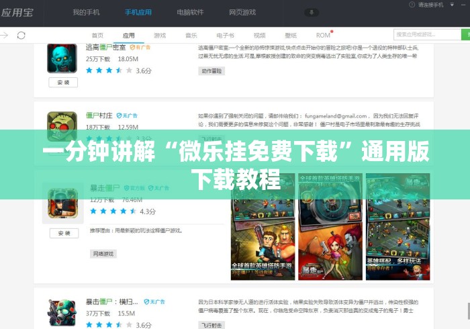Screen dimensions: 470x329
Task: Click the refresh page icon
Action: pos(21,36)
